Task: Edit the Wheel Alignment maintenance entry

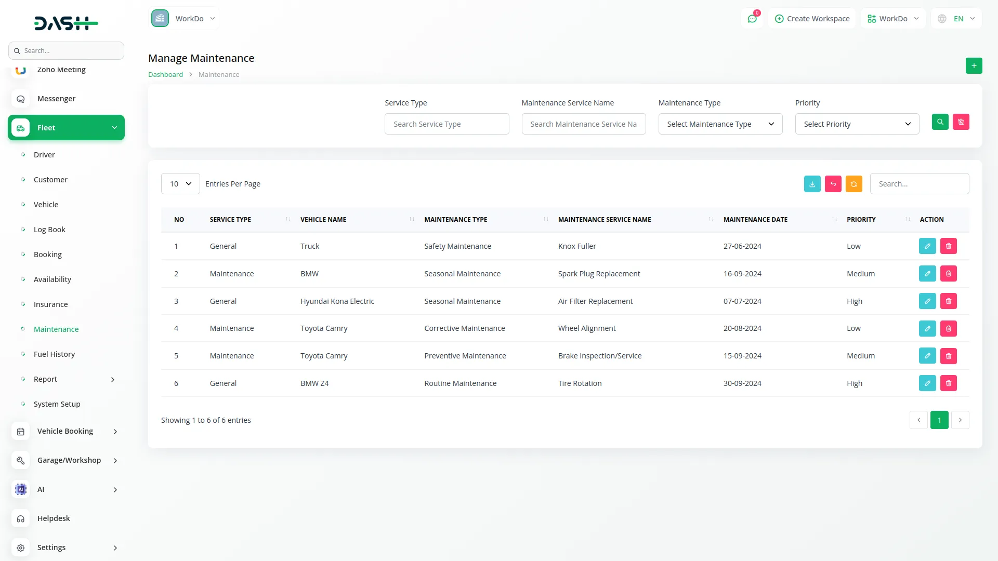Action: 927,328
